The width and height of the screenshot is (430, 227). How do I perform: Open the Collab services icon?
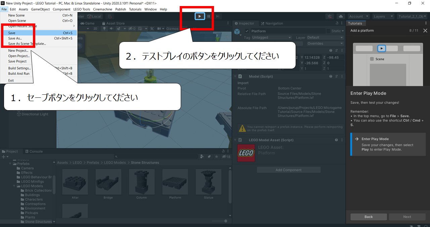[330, 16]
